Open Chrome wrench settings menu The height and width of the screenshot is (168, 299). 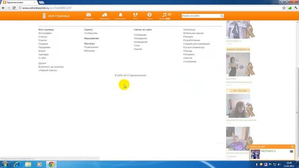[x=296, y=8]
